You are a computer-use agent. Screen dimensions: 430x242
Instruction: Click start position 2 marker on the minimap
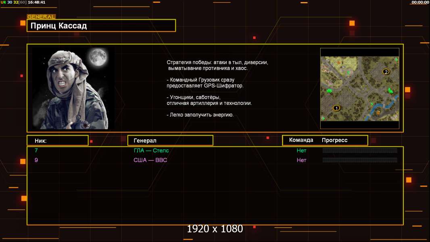[386, 72]
